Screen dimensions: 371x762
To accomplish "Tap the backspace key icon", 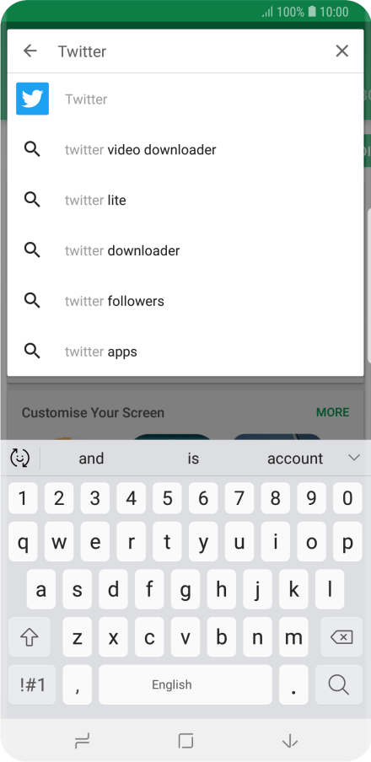I will click(341, 637).
